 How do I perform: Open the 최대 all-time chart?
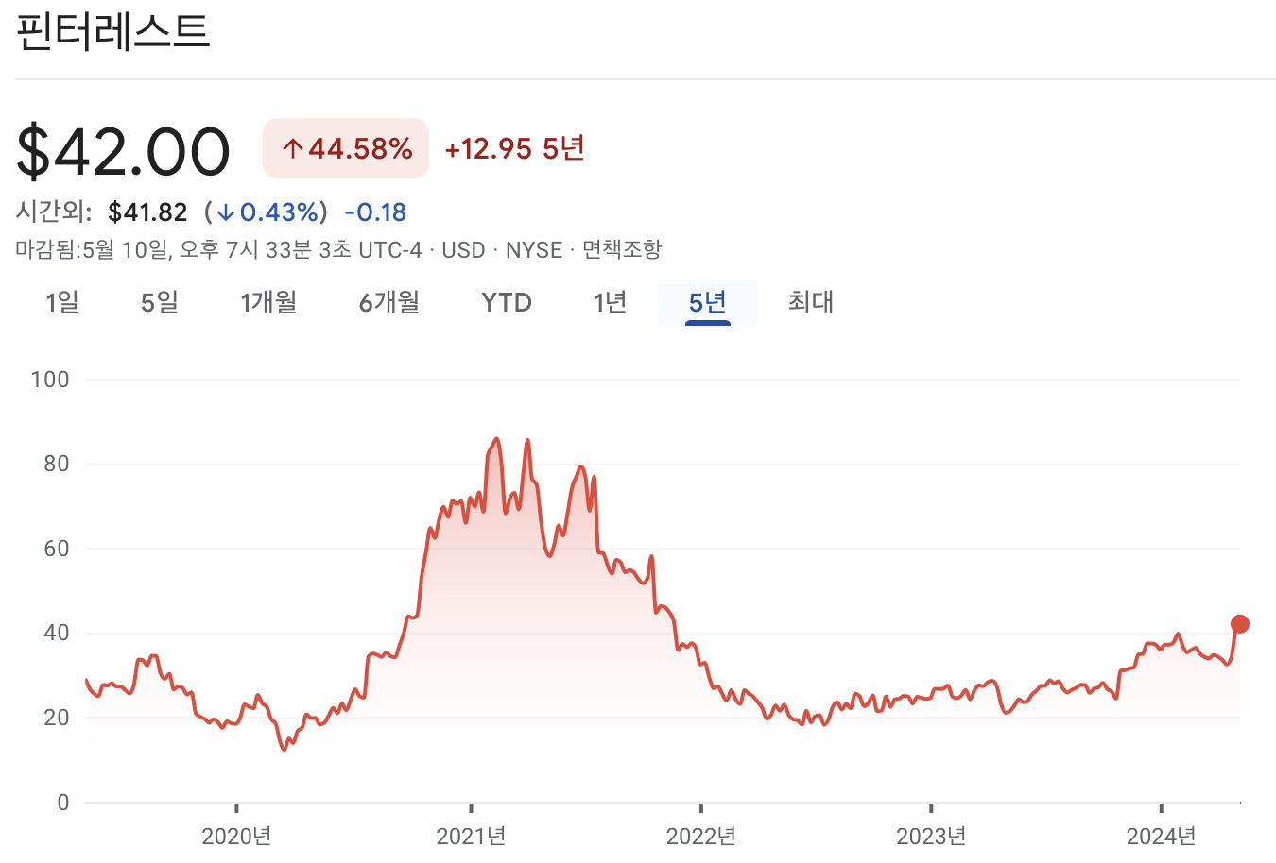point(809,302)
